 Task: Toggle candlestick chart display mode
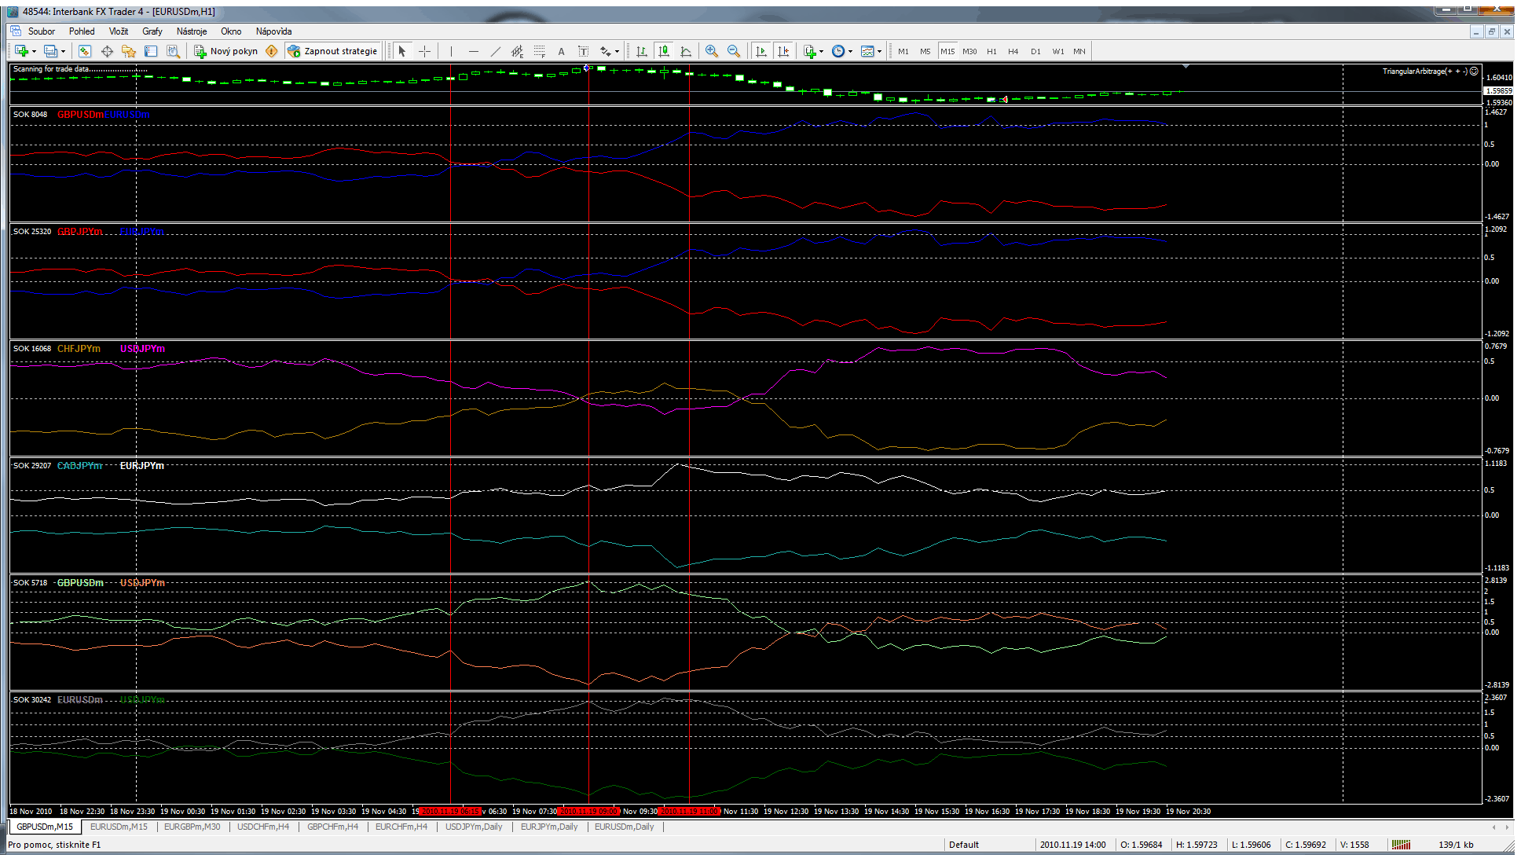[x=664, y=51]
